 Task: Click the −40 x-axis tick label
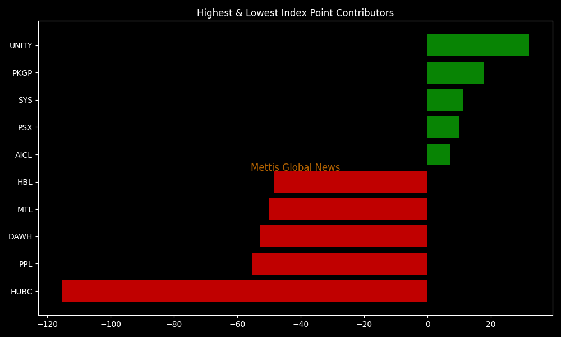301,325
